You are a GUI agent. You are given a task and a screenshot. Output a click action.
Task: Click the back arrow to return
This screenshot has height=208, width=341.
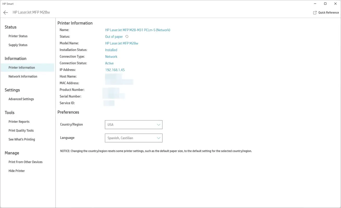point(5,12)
